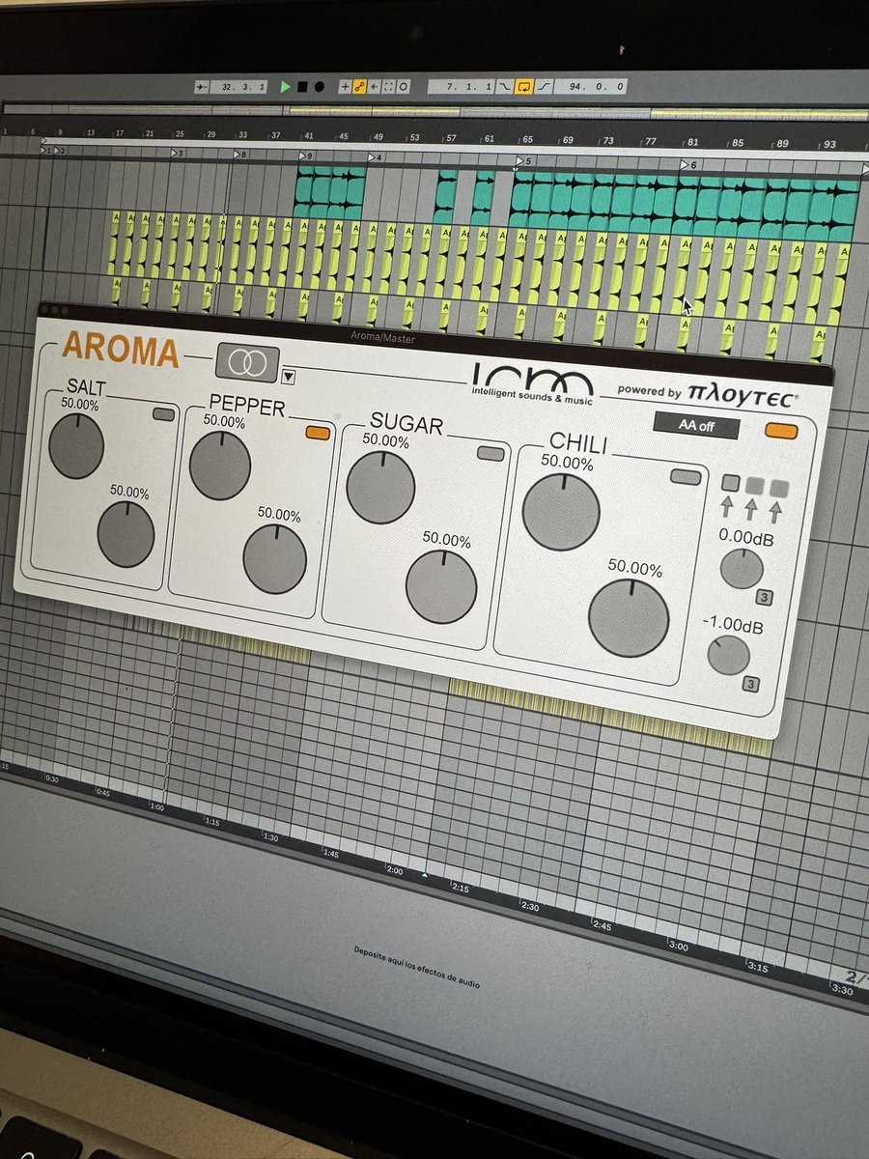Click the 3 button below 0.00dB knob
Viewport: 869px width, 1159px height.
(x=763, y=596)
